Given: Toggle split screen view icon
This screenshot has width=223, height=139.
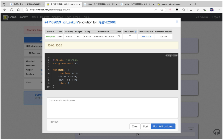Looking at the screenshot, I should click(x=191, y=10).
